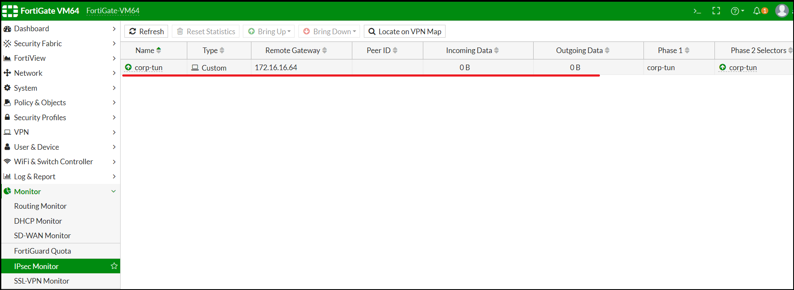Click the Dashboard gauge icon
Viewport: 794px width, 290px height.
click(x=7, y=29)
